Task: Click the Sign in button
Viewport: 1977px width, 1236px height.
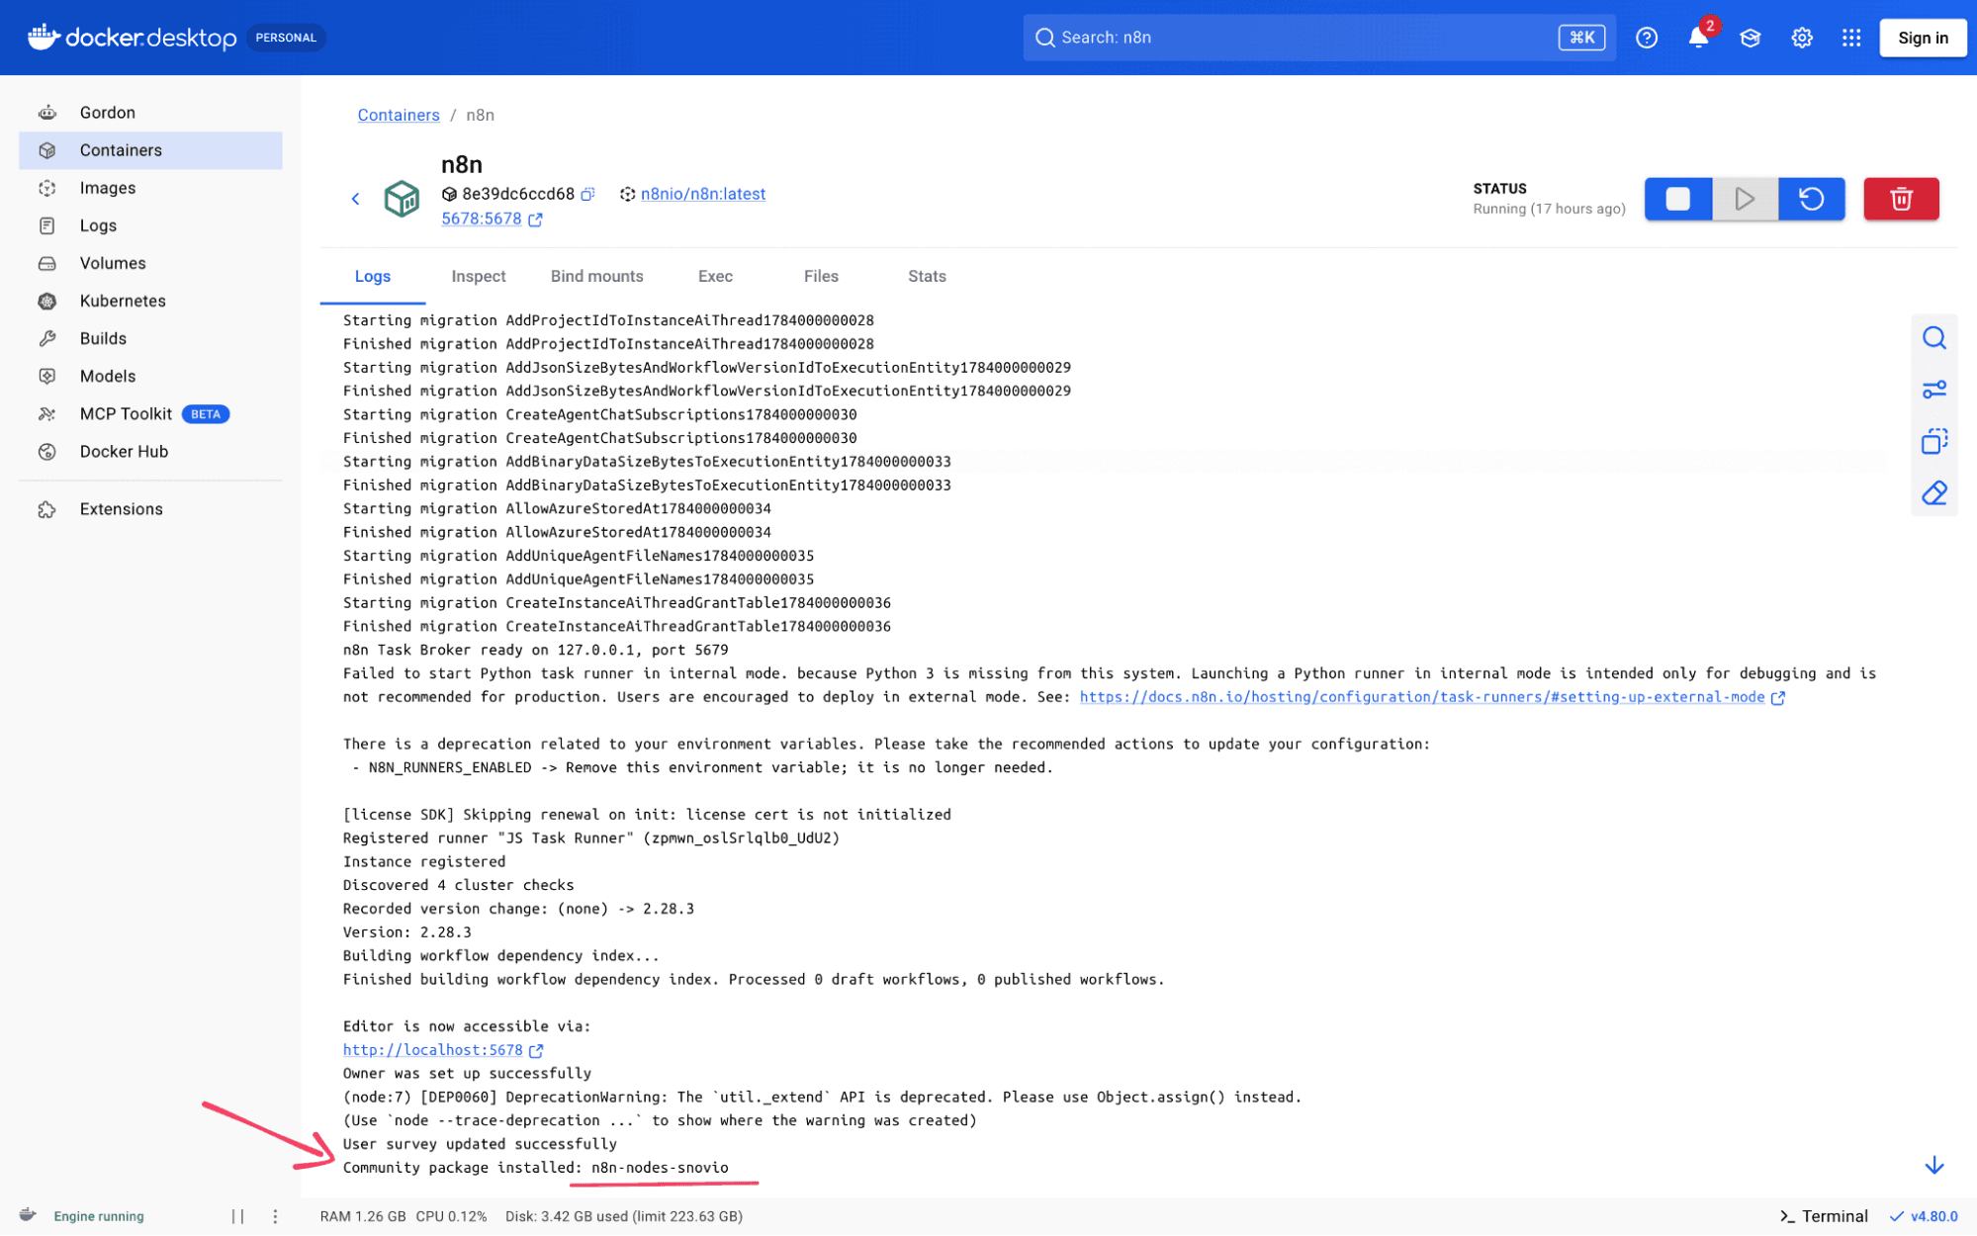Action: tap(1923, 38)
